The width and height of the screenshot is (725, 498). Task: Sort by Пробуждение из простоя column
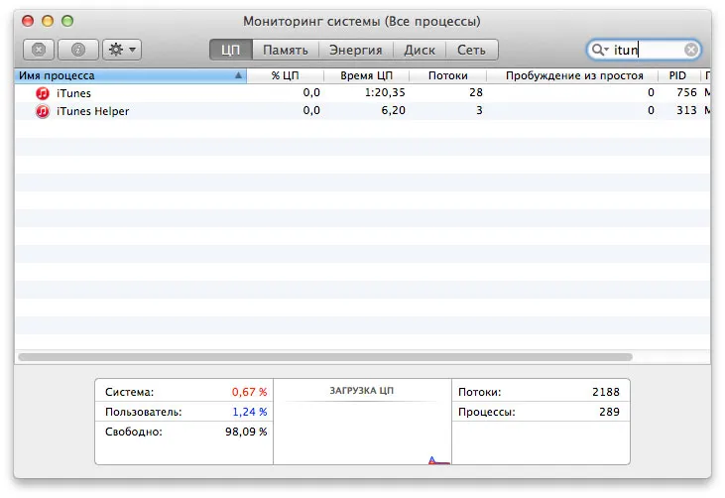(574, 75)
